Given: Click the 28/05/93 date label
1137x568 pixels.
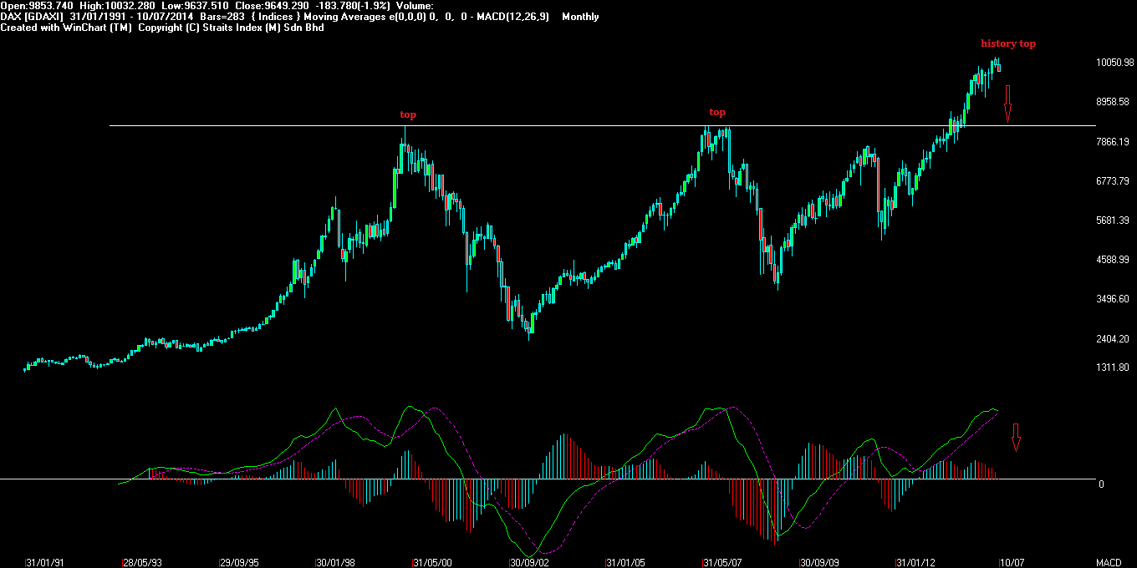Looking at the screenshot, I should click(x=142, y=562).
